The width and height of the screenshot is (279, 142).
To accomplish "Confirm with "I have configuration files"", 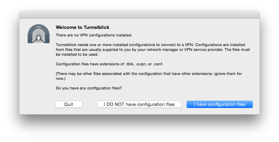I will (x=219, y=105).
